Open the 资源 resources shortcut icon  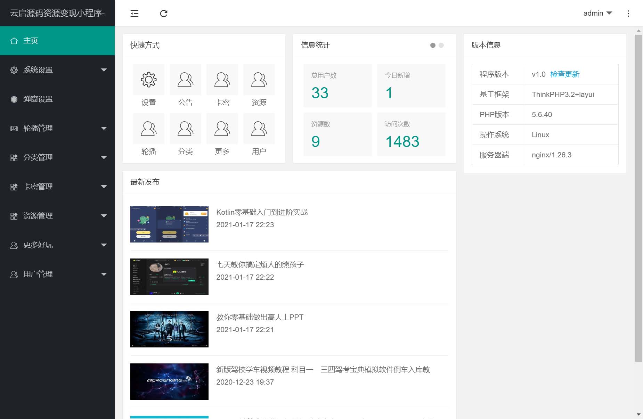[x=259, y=79]
